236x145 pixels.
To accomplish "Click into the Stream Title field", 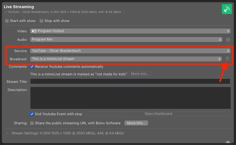I will click(130, 81).
